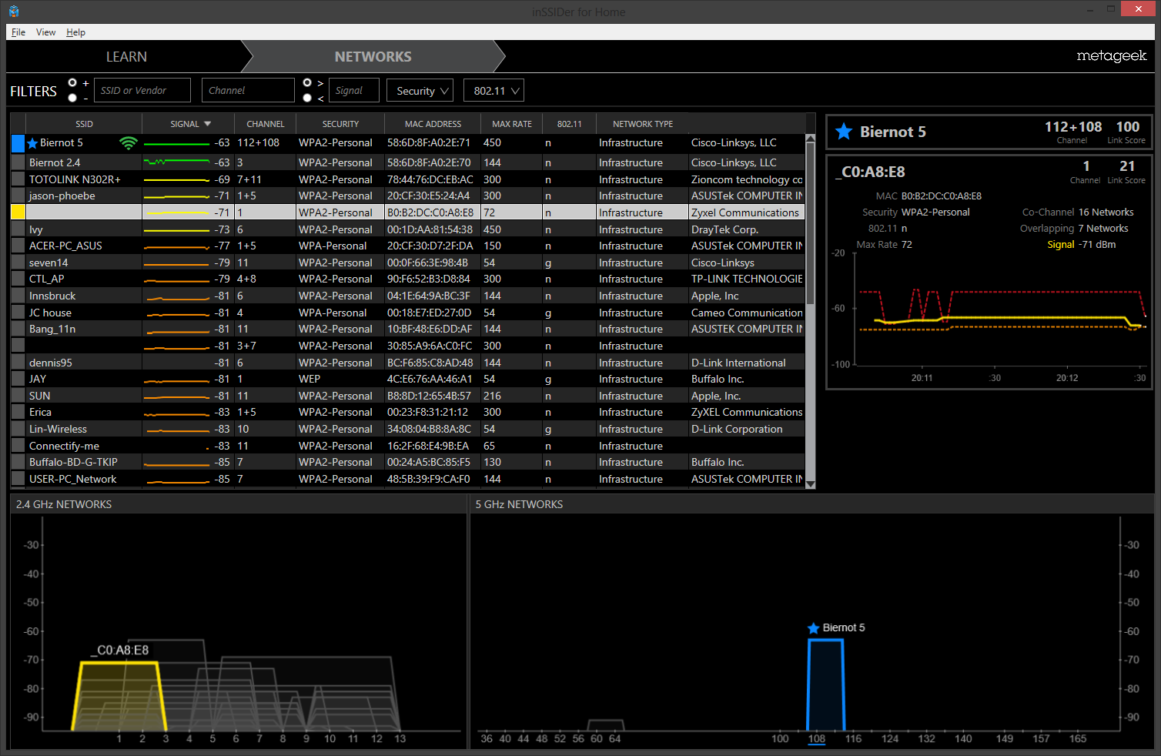Select the SSID filter exclude (-) radio
The width and height of the screenshot is (1161, 756).
coord(72,98)
